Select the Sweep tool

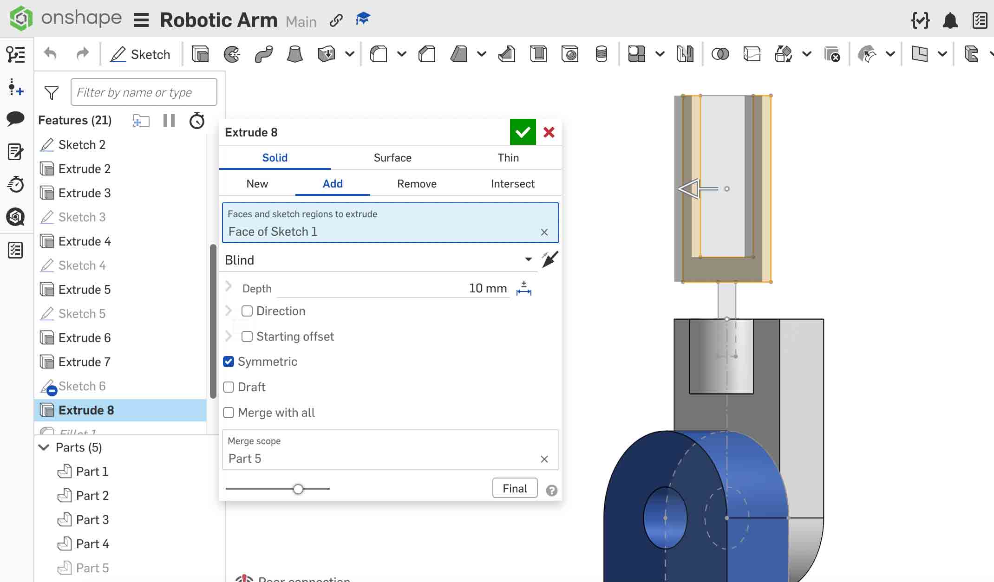click(263, 54)
